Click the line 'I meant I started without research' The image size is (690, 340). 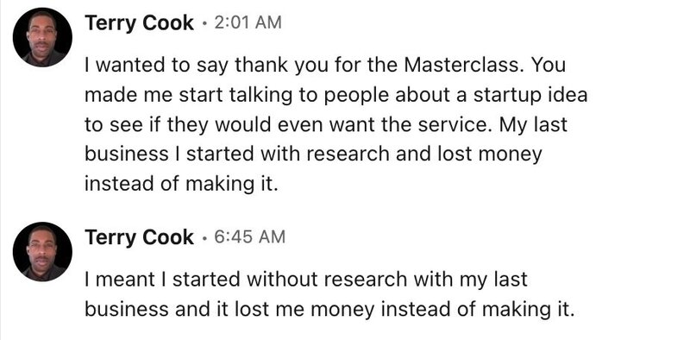(306, 280)
